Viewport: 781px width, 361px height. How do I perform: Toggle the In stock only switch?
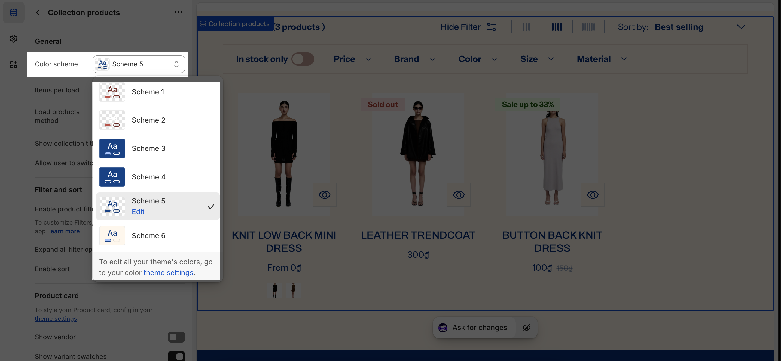tap(303, 59)
